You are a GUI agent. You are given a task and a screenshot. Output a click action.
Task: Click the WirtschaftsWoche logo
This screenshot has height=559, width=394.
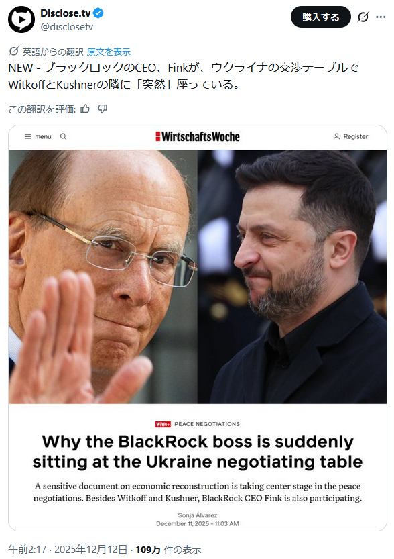198,136
